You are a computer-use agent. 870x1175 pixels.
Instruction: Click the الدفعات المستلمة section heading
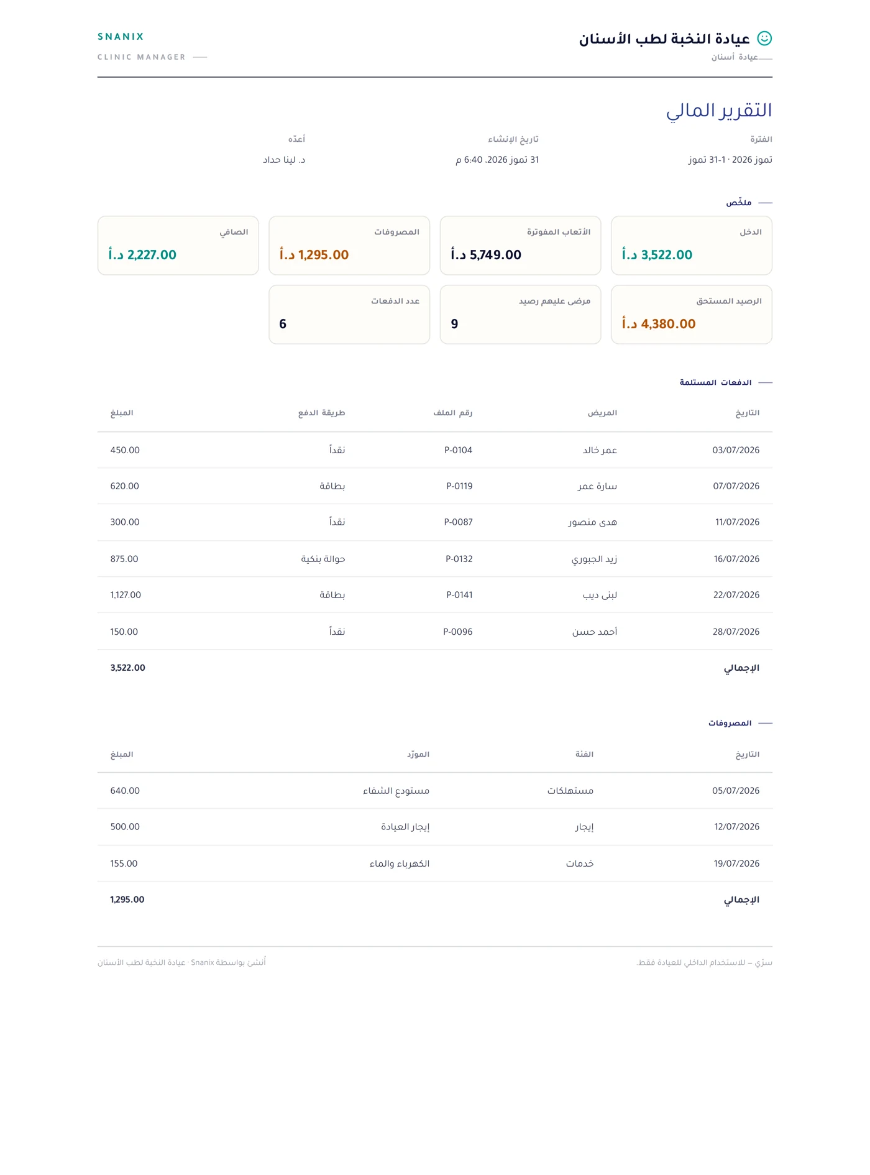click(x=715, y=382)
